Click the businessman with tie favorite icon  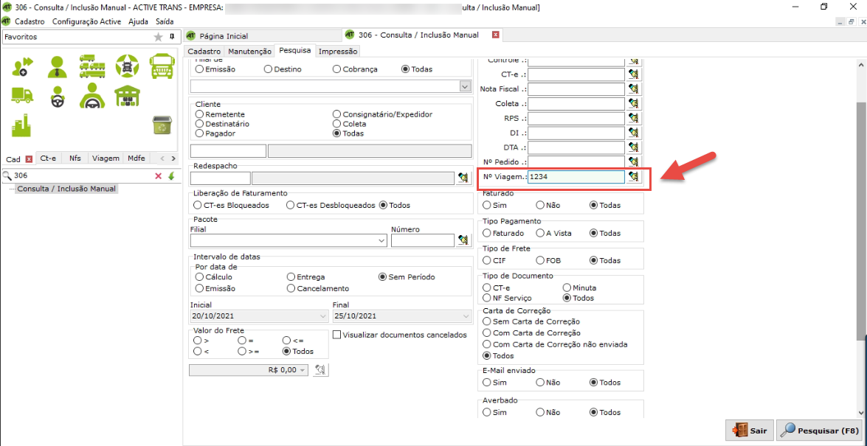pyautogui.click(x=57, y=67)
